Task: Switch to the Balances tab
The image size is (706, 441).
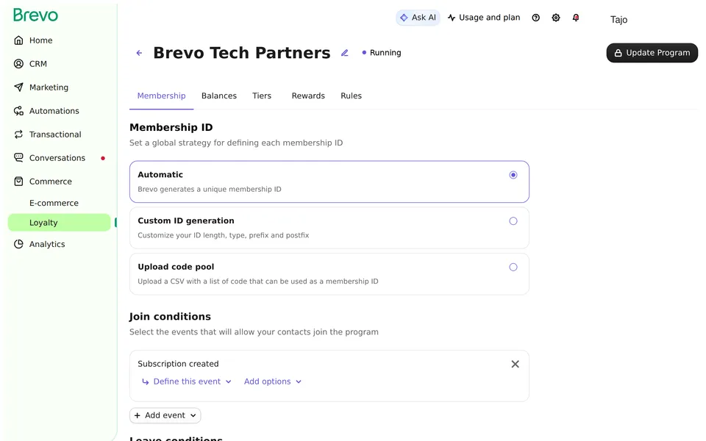Action: [219, 96]
